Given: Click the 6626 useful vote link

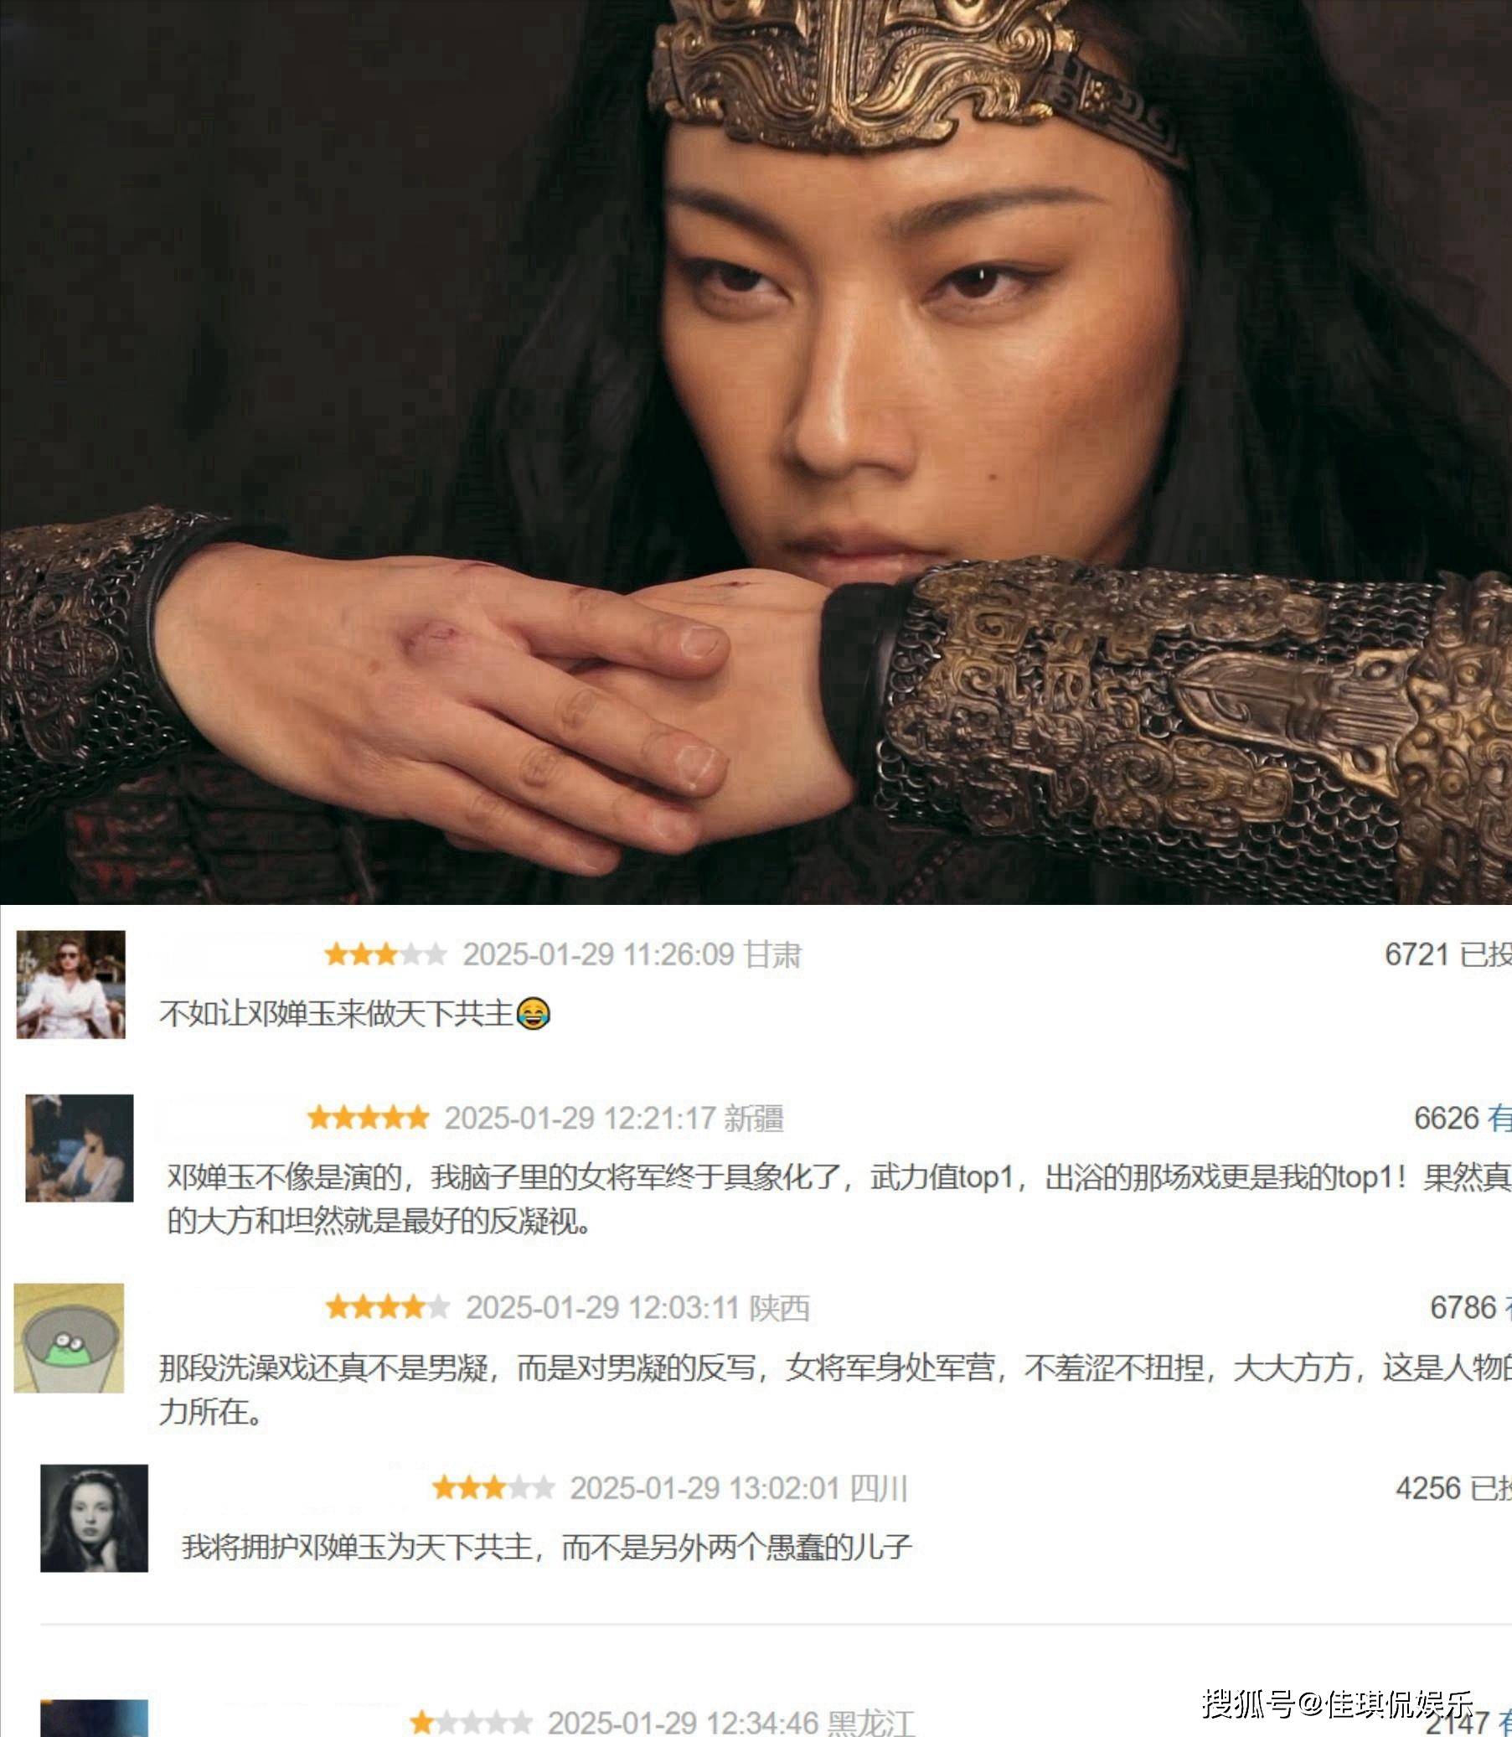Looking at the screenshot, I should 1463,1119.
